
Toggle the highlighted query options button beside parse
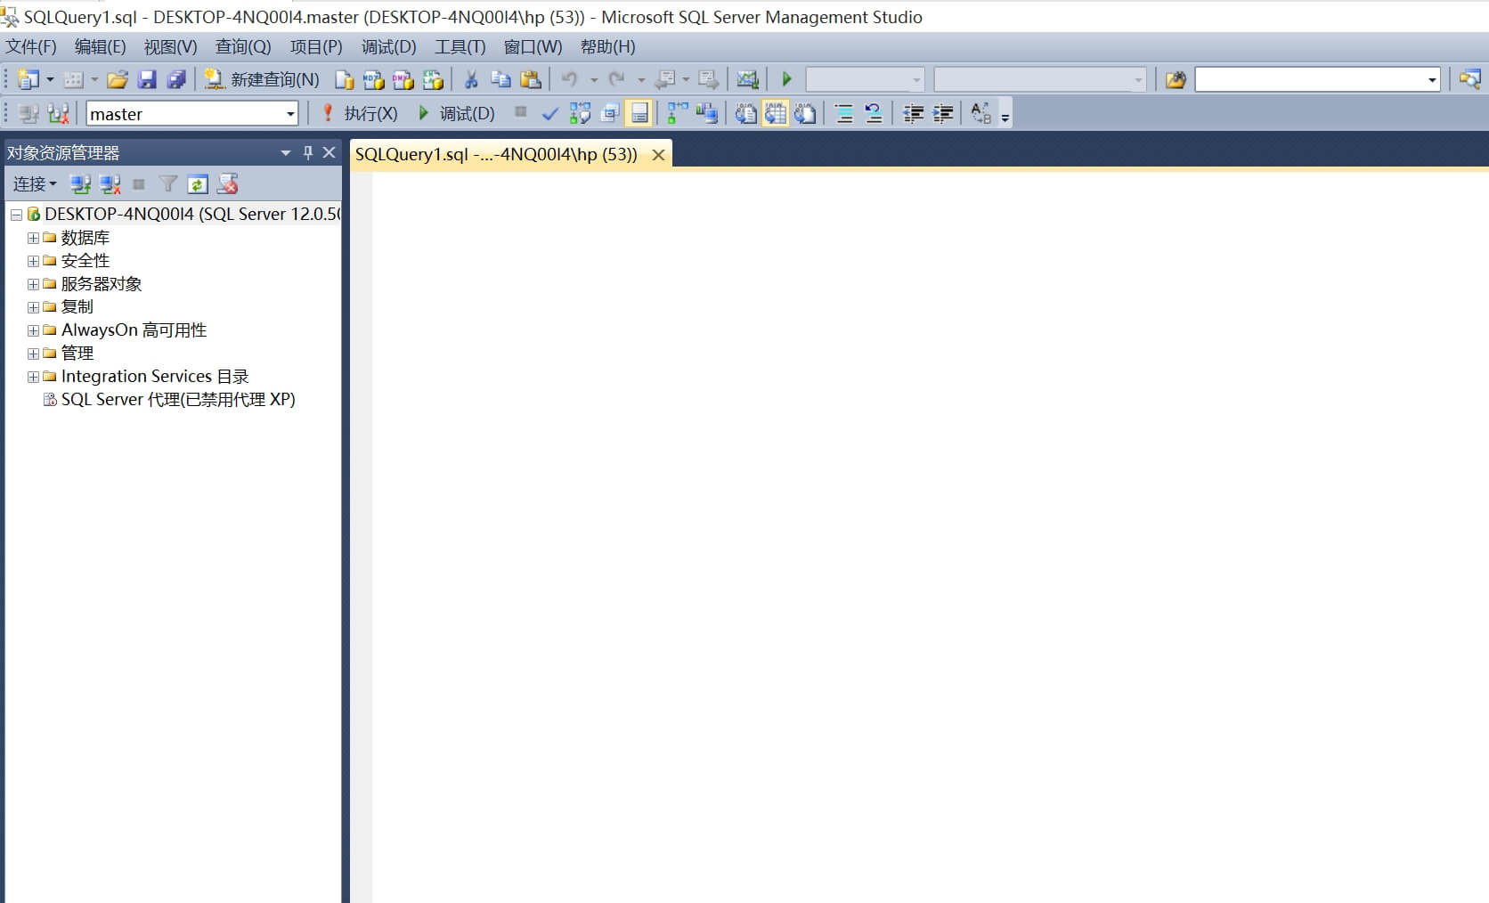coord(639,114)
